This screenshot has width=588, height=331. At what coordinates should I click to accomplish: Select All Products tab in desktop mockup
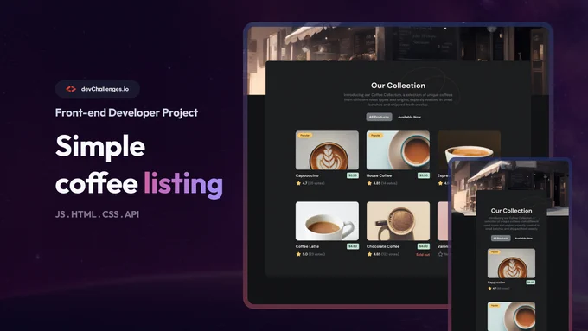click(x=379, y=117)
